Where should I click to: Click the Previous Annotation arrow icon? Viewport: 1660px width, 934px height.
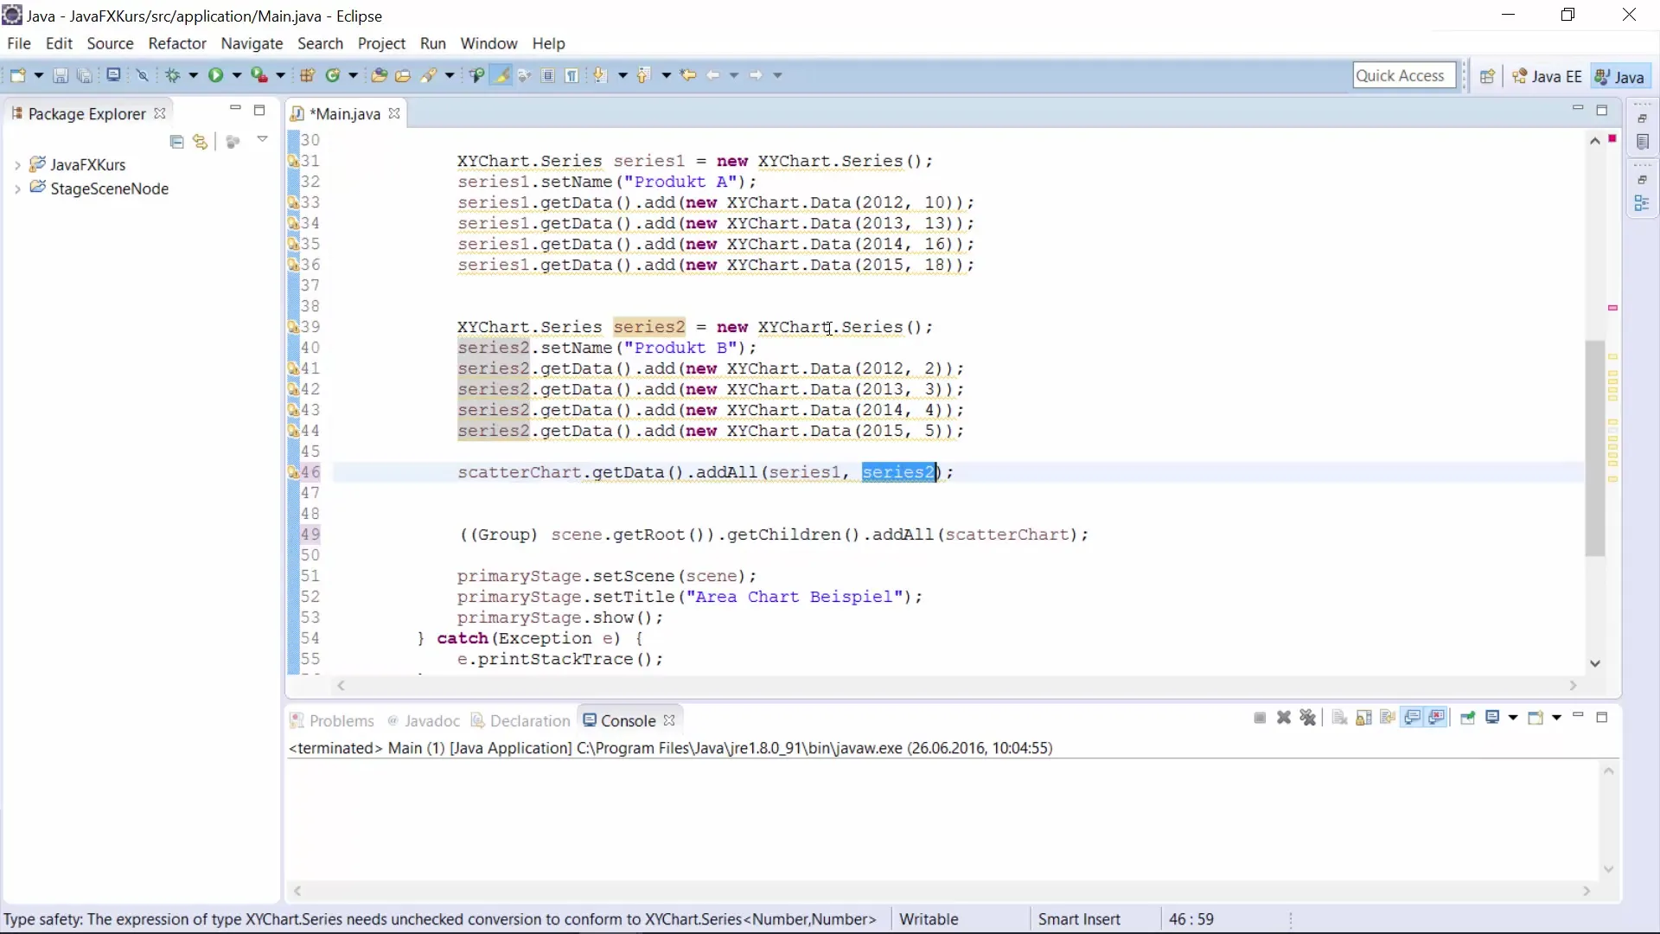(643, 75)
